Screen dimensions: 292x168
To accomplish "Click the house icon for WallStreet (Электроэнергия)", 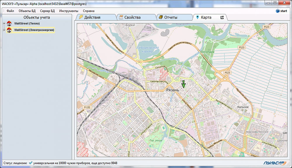I will [9, 30].
